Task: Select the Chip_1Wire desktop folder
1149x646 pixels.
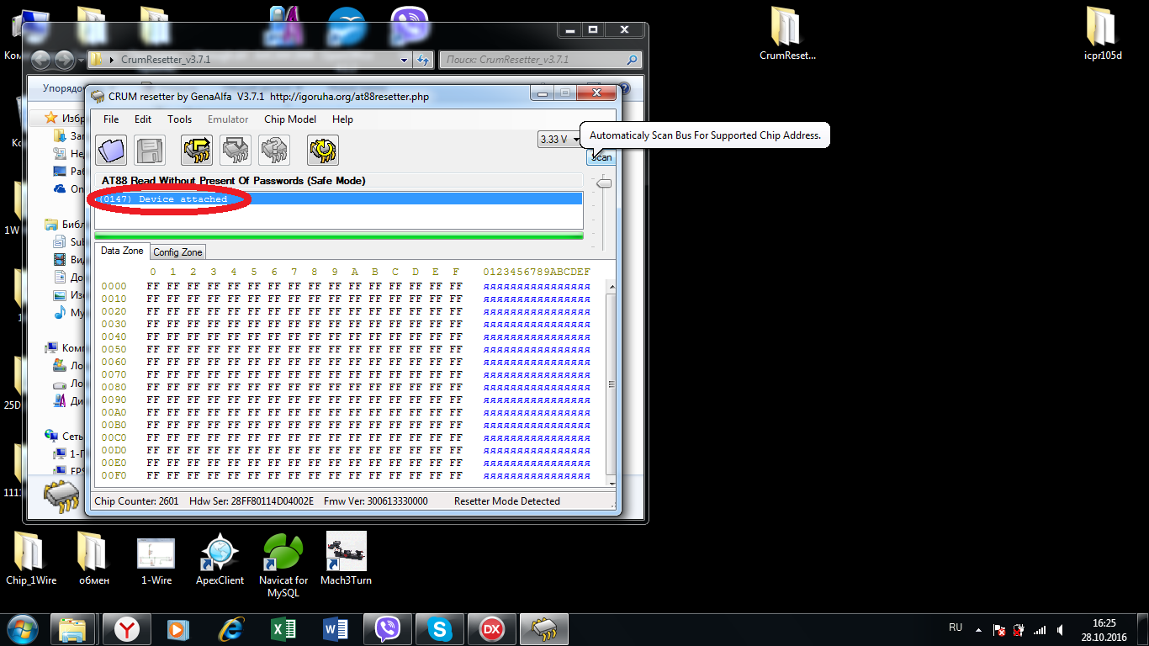Action: [x=31, y=559]
